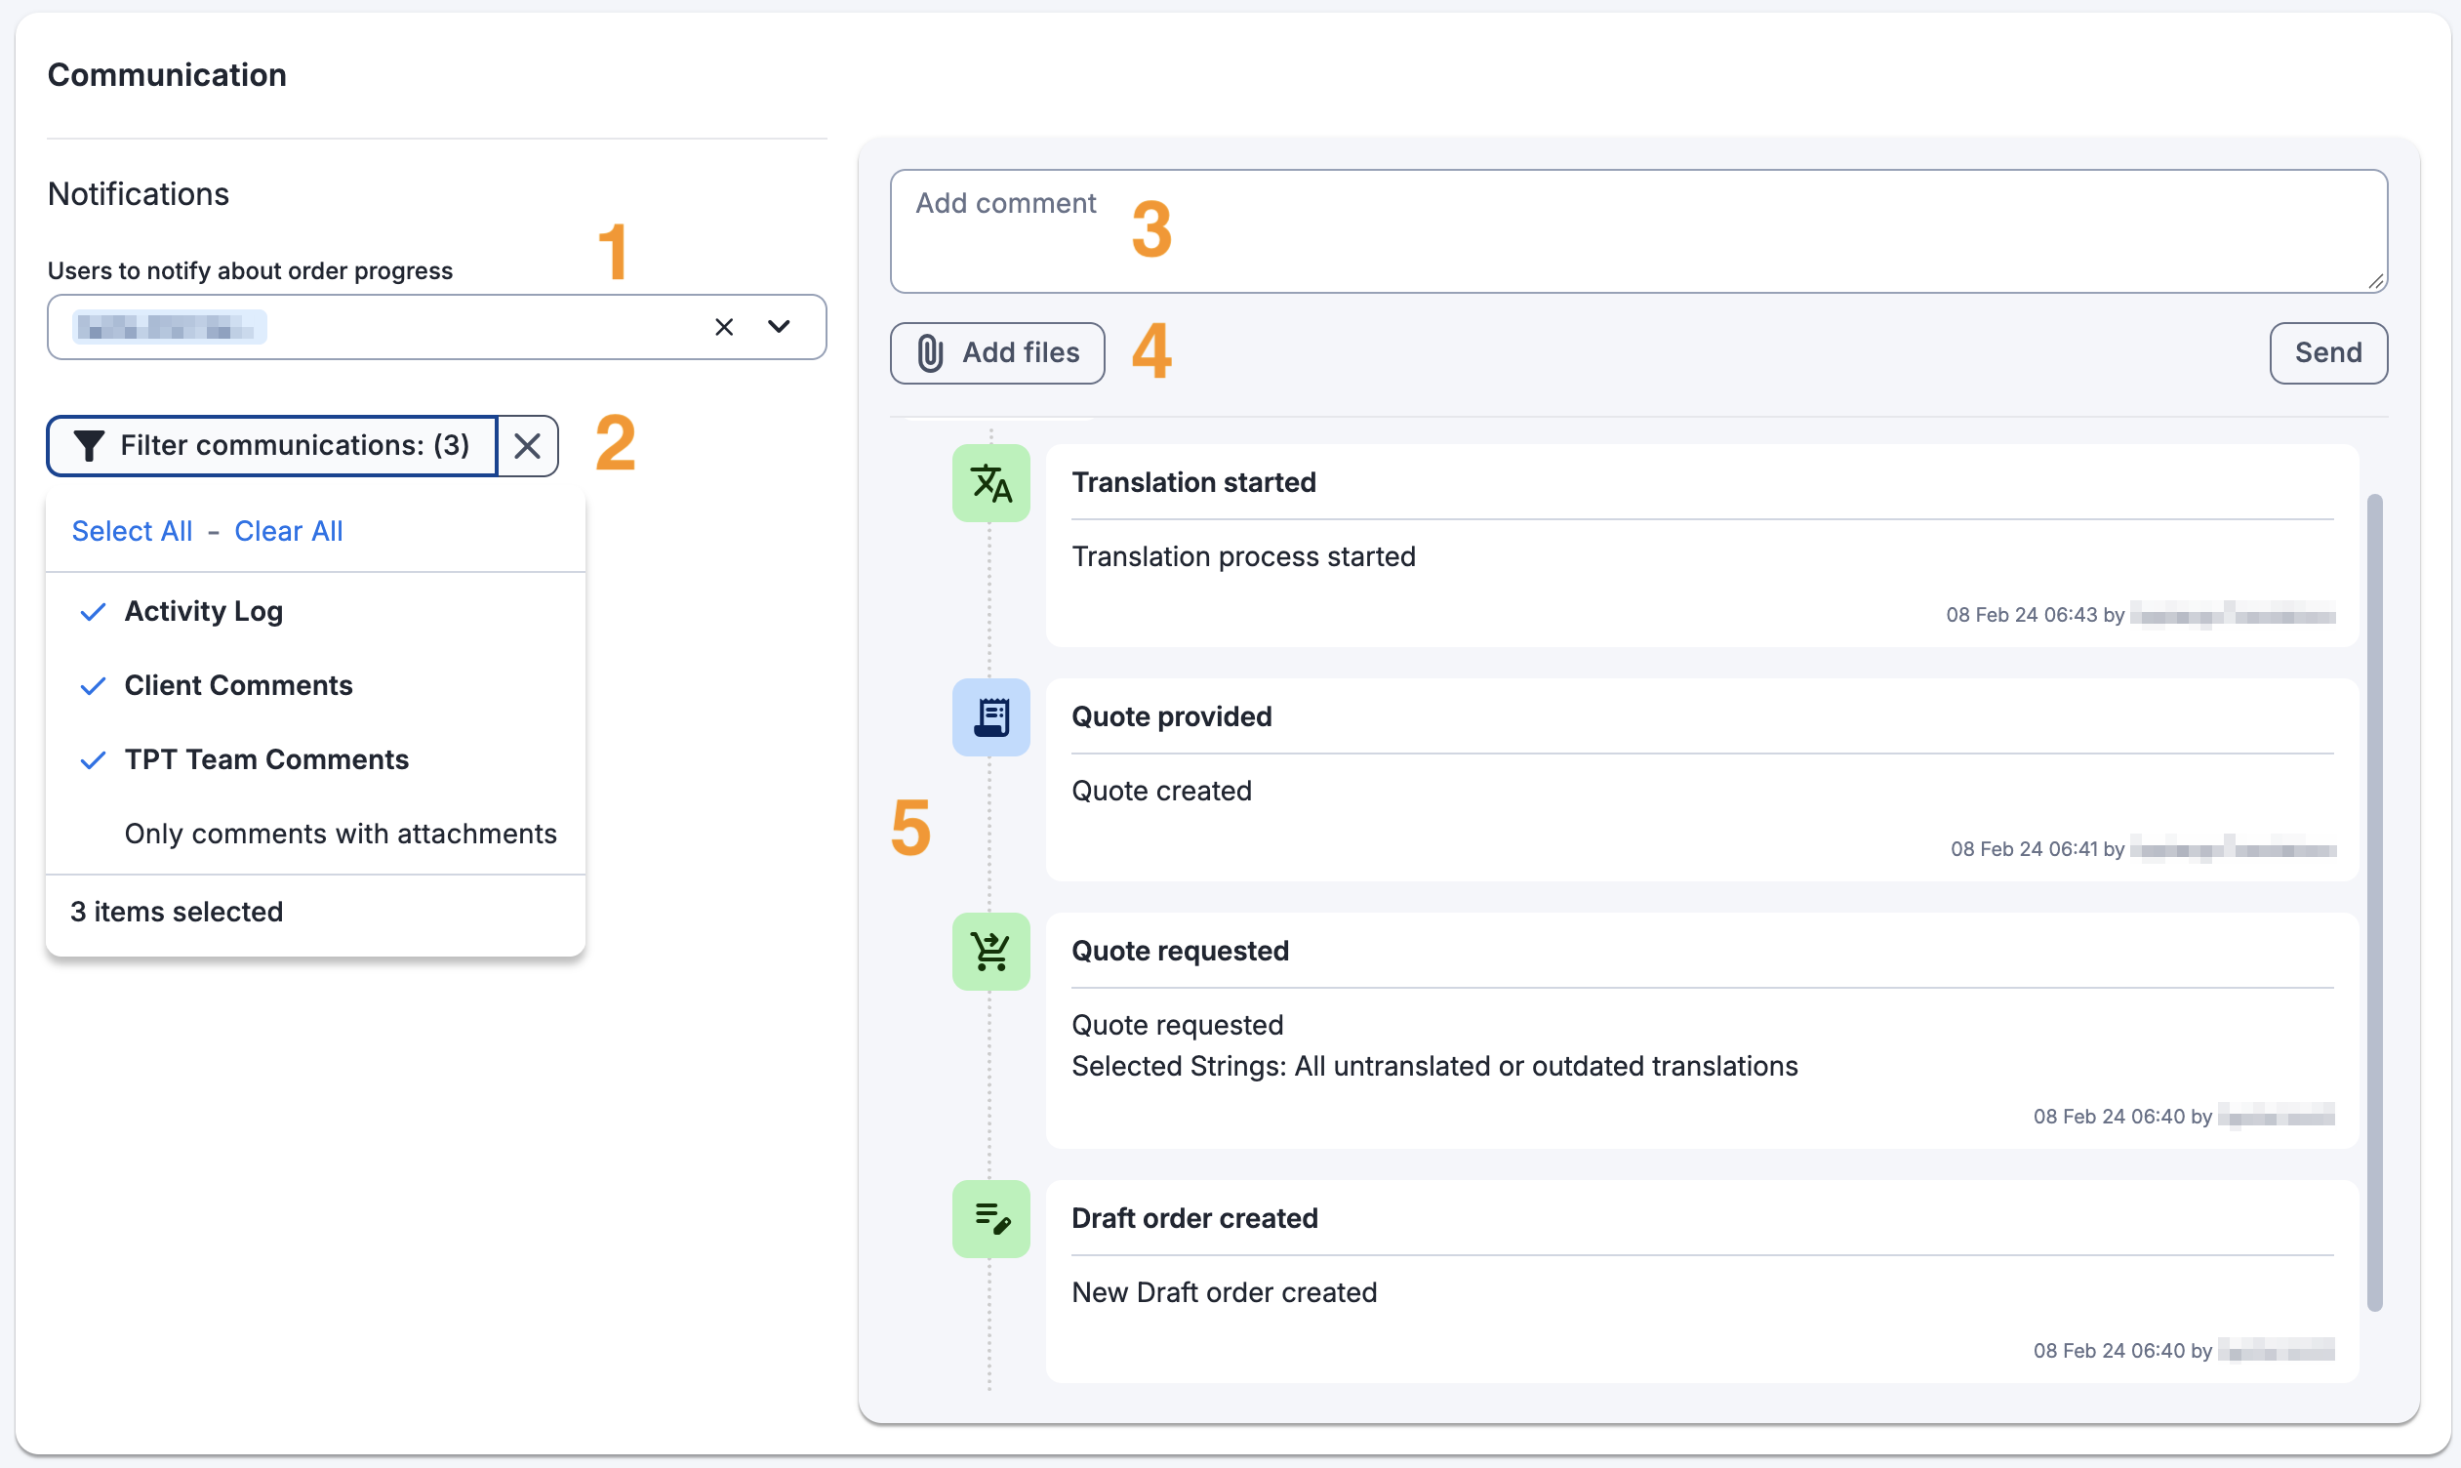
Task: Click the Quote requested cart icon
Action: [990, 952]
